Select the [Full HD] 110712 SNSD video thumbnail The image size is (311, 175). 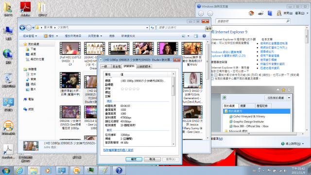pos(70,48)
